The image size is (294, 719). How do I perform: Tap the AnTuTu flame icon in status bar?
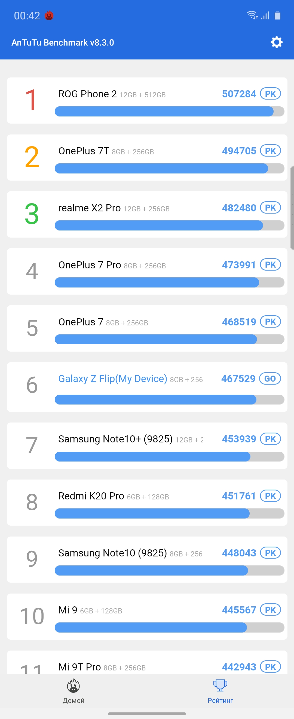click(x=49, y=16)
